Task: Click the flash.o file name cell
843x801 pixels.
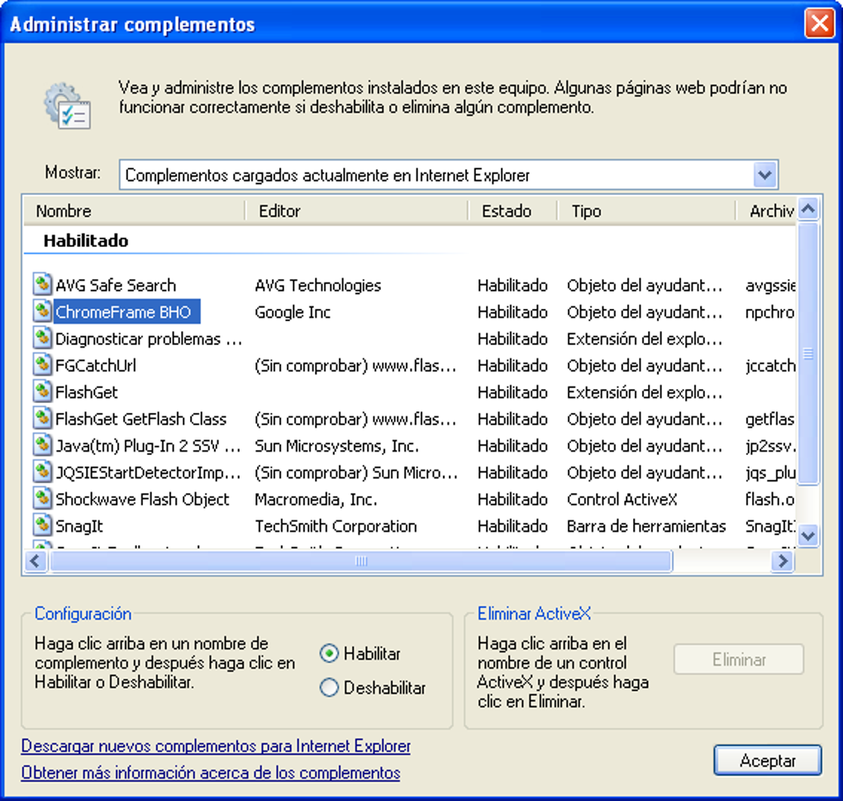Action: click(770, 500)
